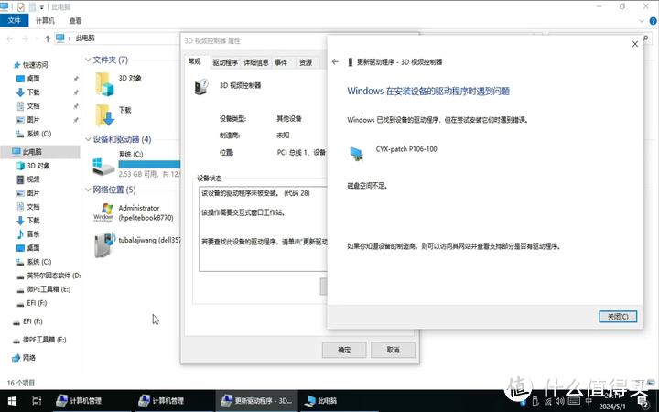Select the 系统 (C:) drive icon
This screenshot has height=412, width=659.
click(x=103, y=166)
